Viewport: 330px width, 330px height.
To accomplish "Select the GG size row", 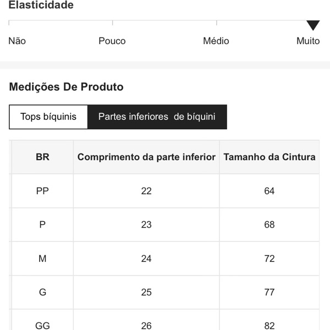I will [x=42, y=325].
